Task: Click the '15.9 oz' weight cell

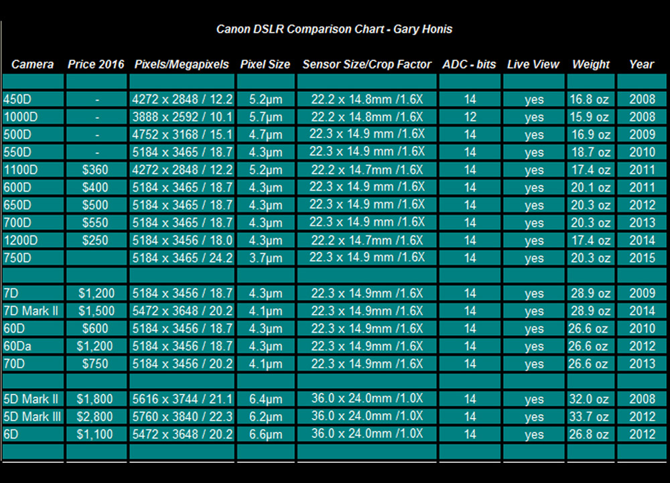Action: (591, 117)
